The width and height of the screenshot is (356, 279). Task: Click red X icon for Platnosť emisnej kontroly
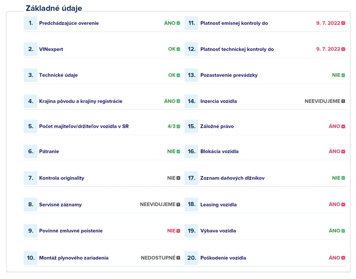(x=343, y=23)
